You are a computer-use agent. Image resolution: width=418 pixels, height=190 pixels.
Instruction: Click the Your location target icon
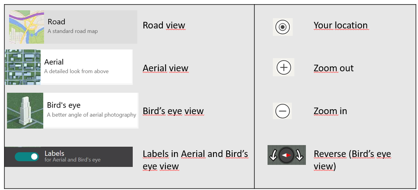pos(283,27)
